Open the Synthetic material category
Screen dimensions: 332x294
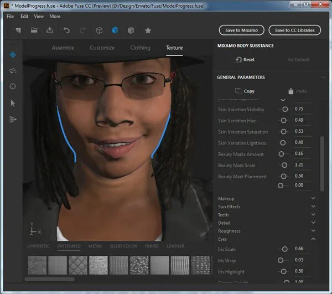click(x=38, y=246)
